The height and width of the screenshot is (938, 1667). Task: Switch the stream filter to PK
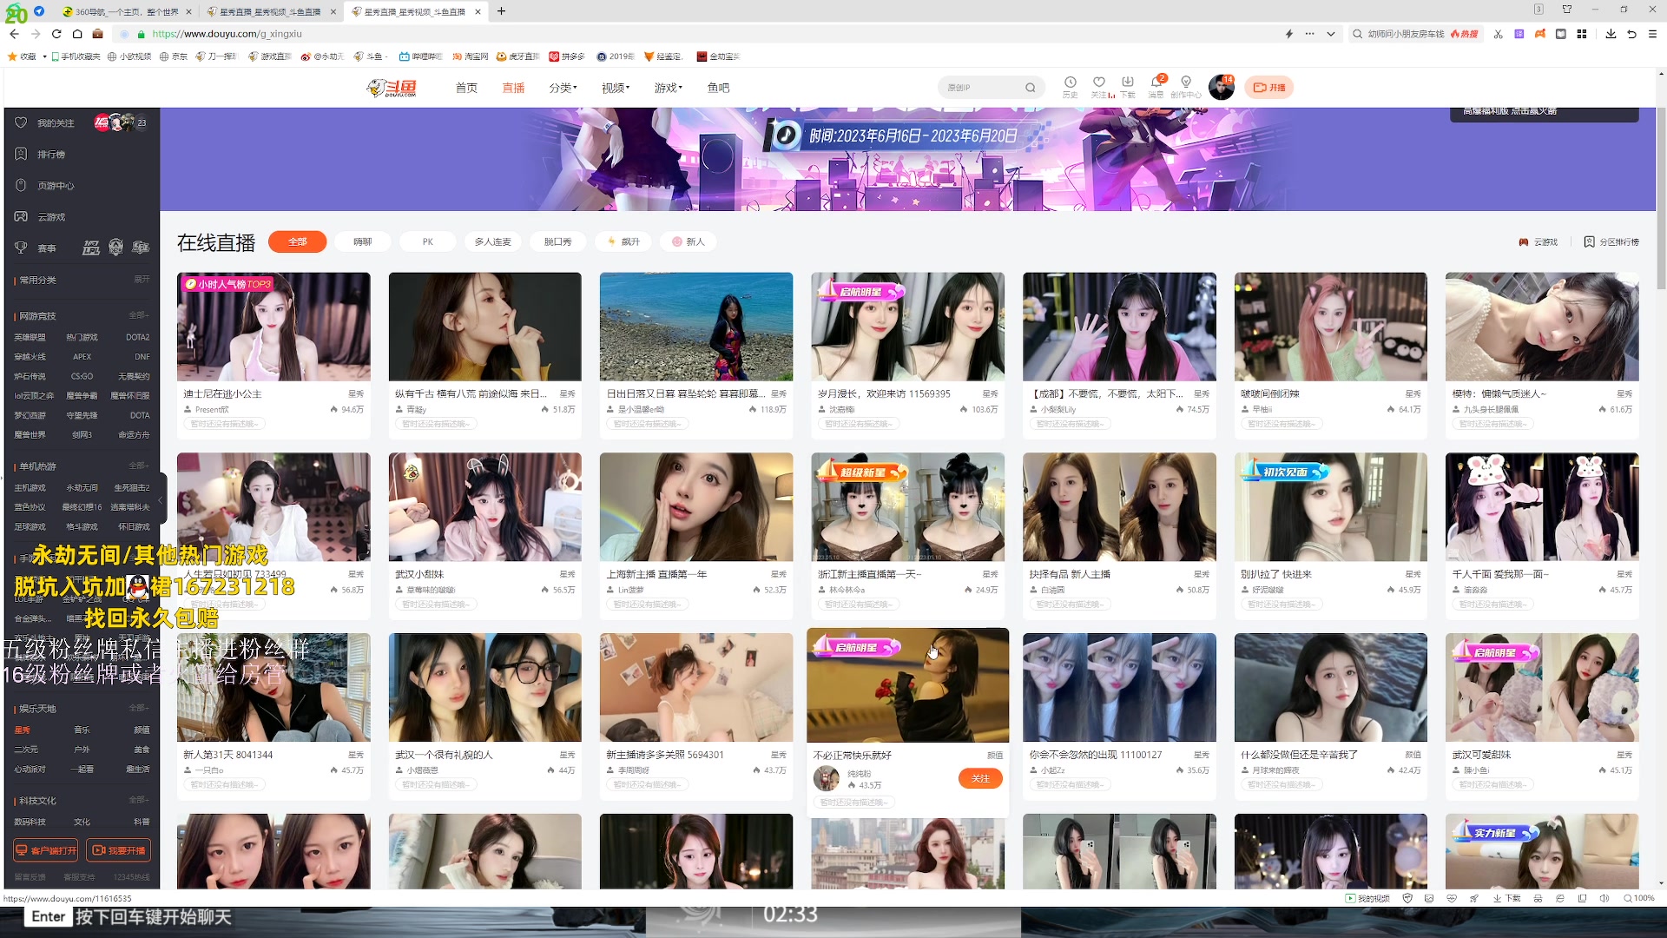tap(427, 241)
